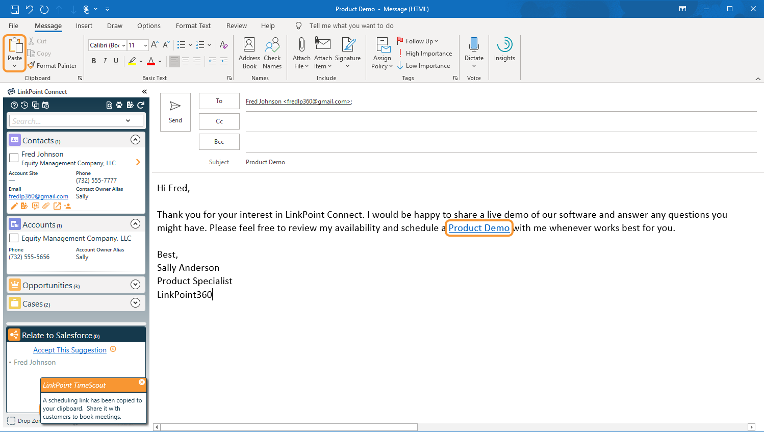Collapse the Accounts section
This screenshot has width=764, height=432.
point(135,223)
